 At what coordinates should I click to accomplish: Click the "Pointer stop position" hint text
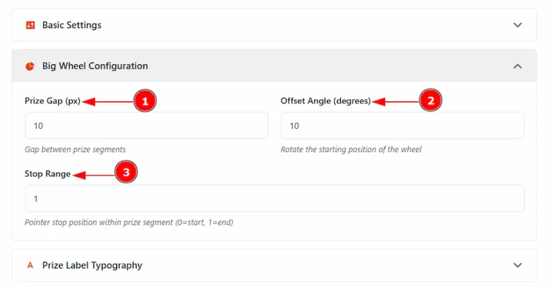tap(129, 222)
